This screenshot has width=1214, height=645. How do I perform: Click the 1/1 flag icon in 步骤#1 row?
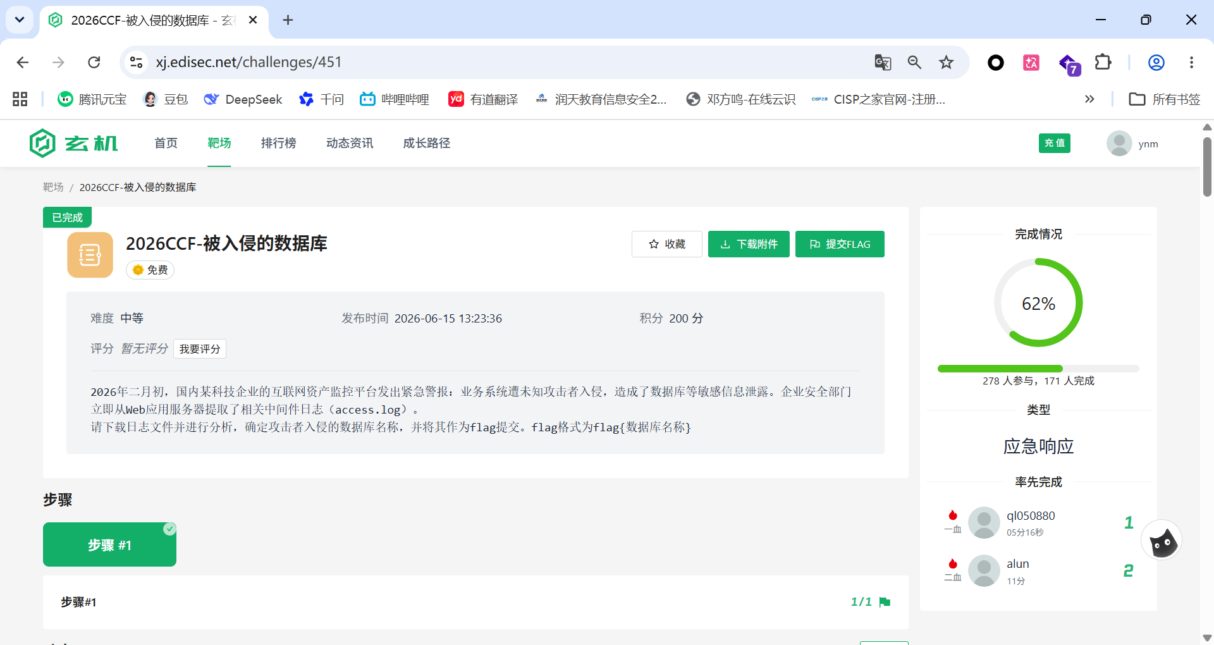(x=885, y=602)
